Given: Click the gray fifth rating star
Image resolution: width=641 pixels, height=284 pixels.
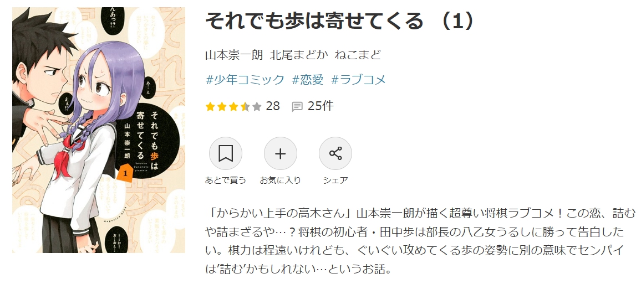Looking at the screenshot, I should [257, 106].
